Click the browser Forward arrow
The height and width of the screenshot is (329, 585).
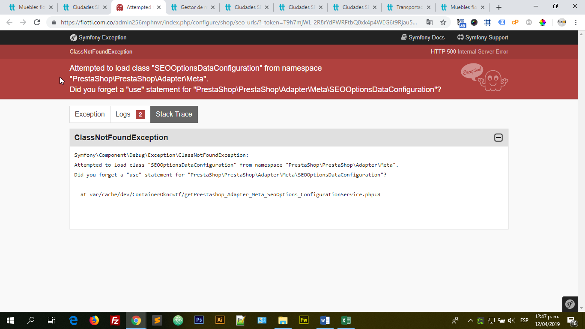click(23, 22)
